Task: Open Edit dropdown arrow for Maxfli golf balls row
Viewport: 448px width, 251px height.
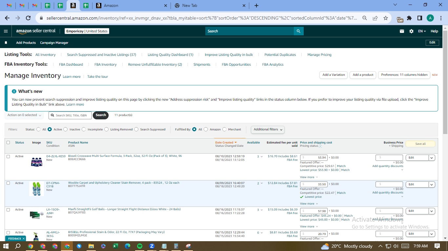Action: coord(432,211)
